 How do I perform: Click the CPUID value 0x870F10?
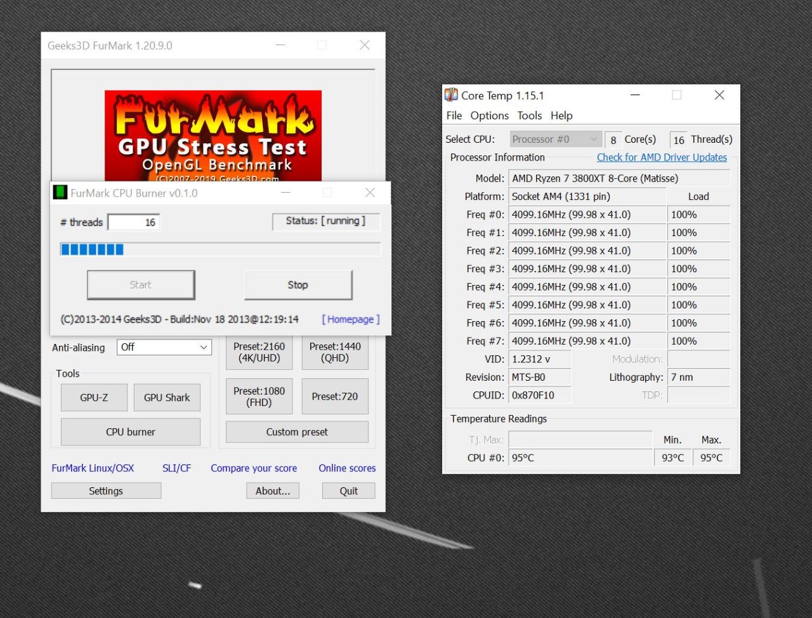point(540,395)
